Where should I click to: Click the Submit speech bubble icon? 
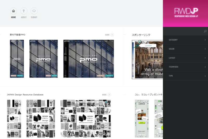(x=34, y=11)
